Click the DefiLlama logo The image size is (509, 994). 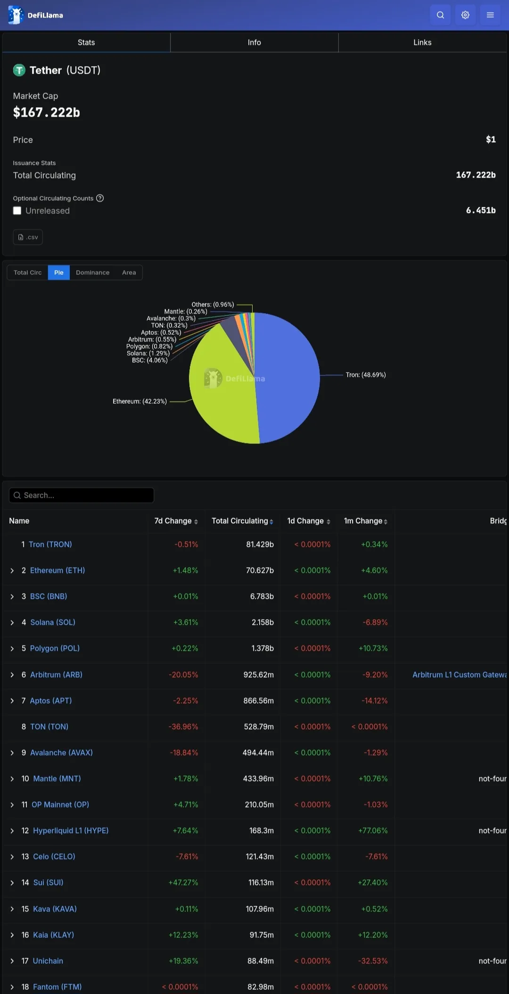coord(36,15)
